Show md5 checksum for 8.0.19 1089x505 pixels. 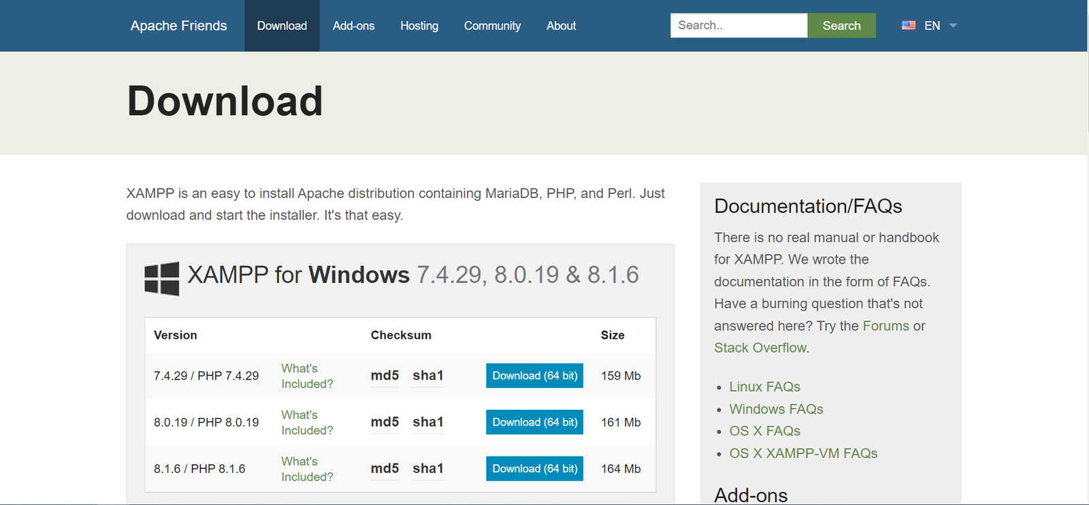[385, 422]
